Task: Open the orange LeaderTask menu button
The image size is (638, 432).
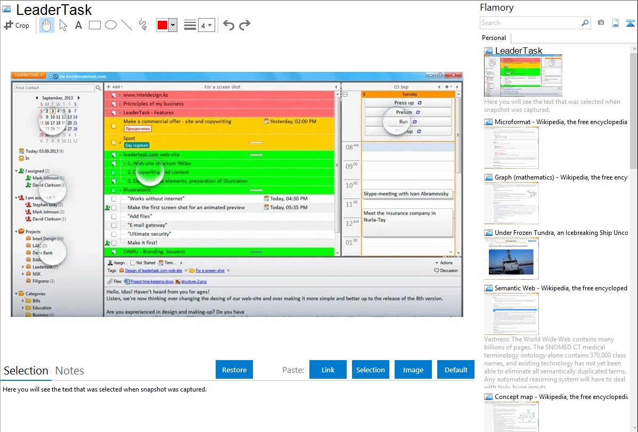Action: click(28, 75)
